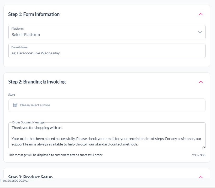Image resolution: width=215 pixels, height=188 pixels.
Task: Click inside the Order Success Message textarea
Action: pyautogui.click(x=107, y=136)
